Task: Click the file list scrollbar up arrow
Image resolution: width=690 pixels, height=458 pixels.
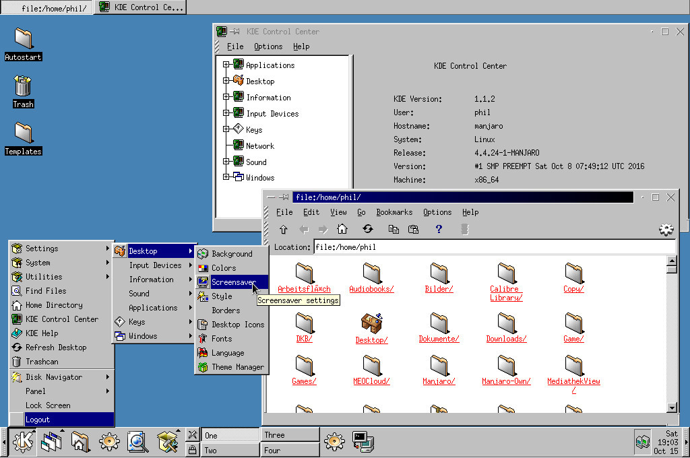Action: pyautogui.click(x=672, y=261)
